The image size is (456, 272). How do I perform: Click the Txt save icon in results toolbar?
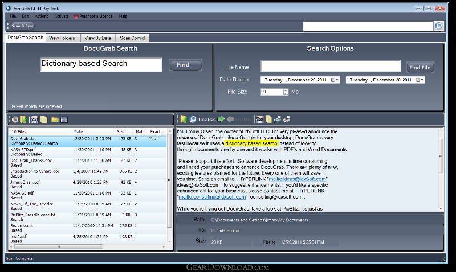coord(34,119)
